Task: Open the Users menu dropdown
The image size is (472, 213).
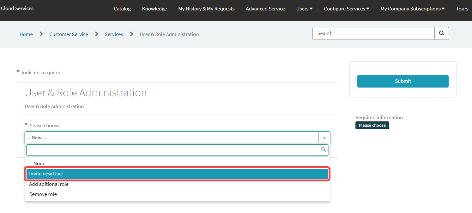Action: (304, 9)
